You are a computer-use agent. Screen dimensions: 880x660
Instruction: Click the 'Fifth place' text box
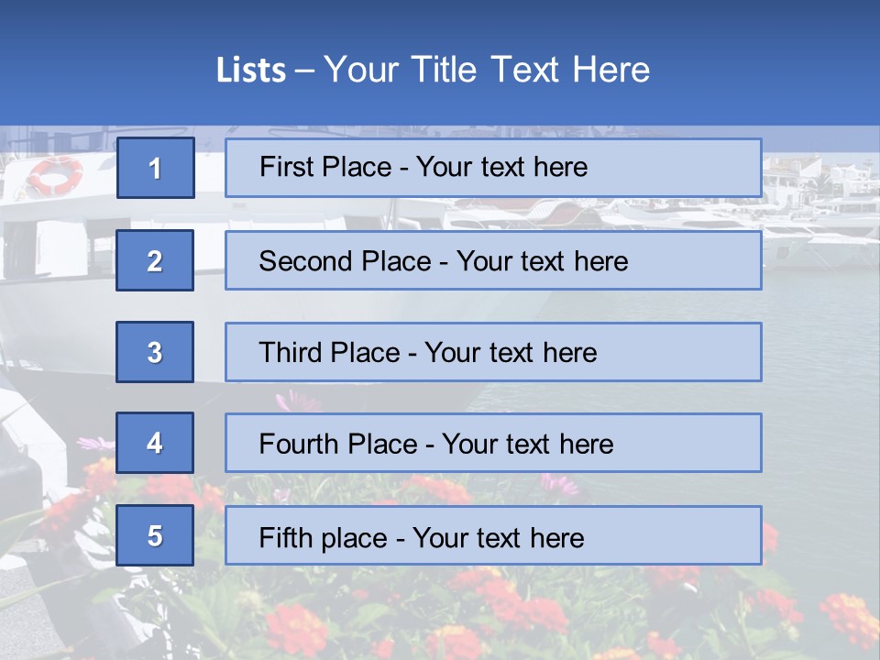pos(493,535)
